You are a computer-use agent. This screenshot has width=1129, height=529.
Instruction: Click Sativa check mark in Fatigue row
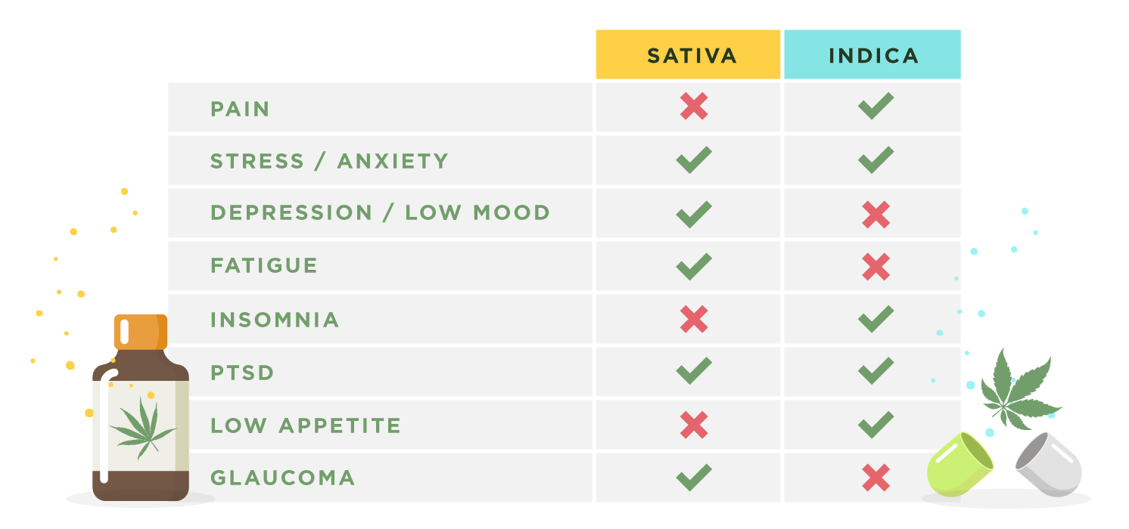[693, 266]
